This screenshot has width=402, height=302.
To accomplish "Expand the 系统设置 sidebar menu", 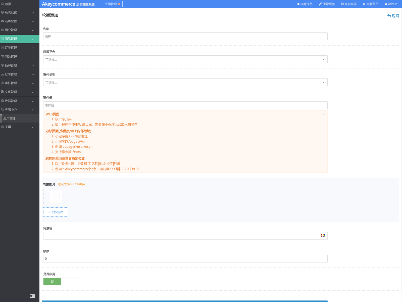I will (x=20, y=12).
